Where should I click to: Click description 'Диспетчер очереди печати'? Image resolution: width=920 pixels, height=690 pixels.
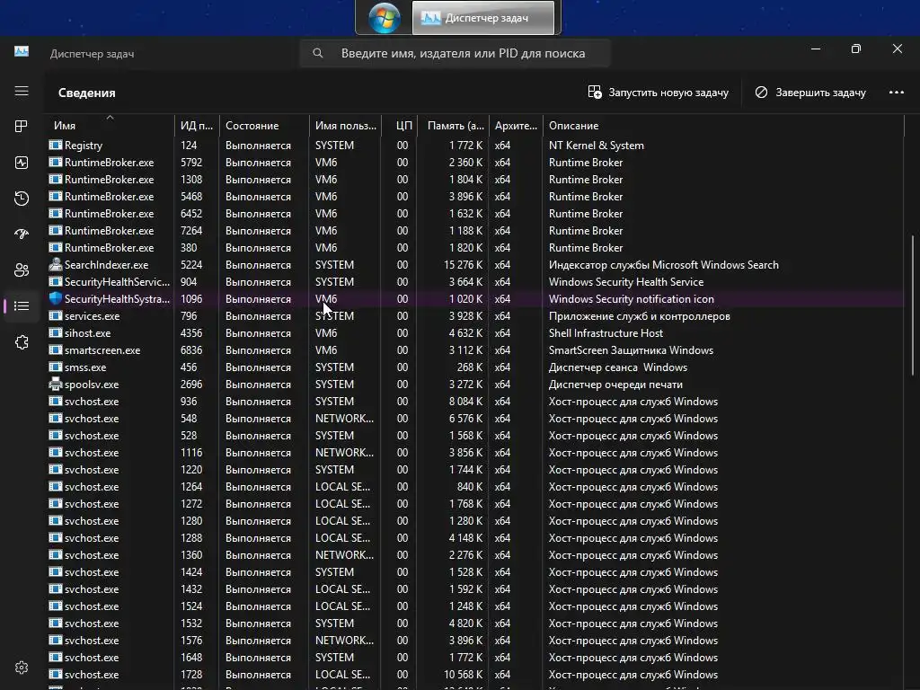pos(615,385)
